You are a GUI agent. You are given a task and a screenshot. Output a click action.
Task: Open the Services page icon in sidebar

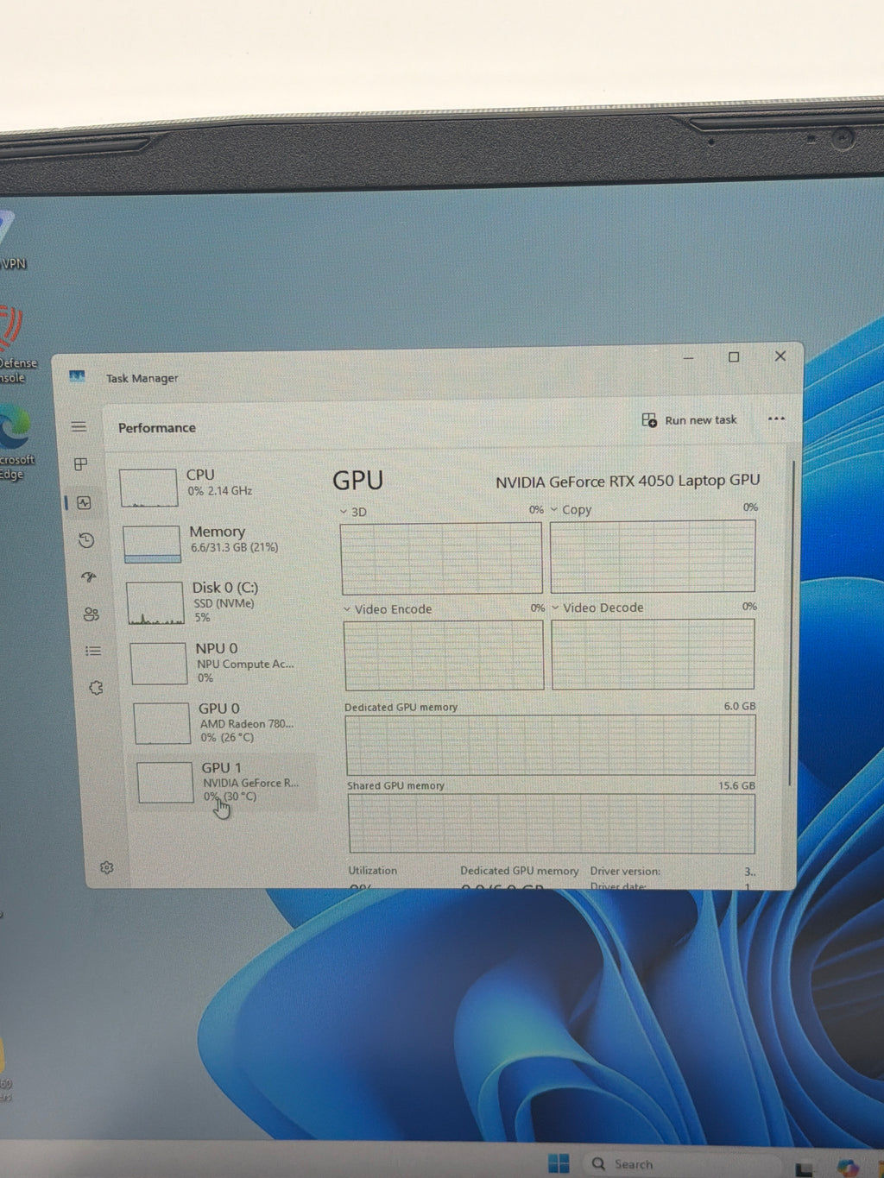tap(96, 688)
